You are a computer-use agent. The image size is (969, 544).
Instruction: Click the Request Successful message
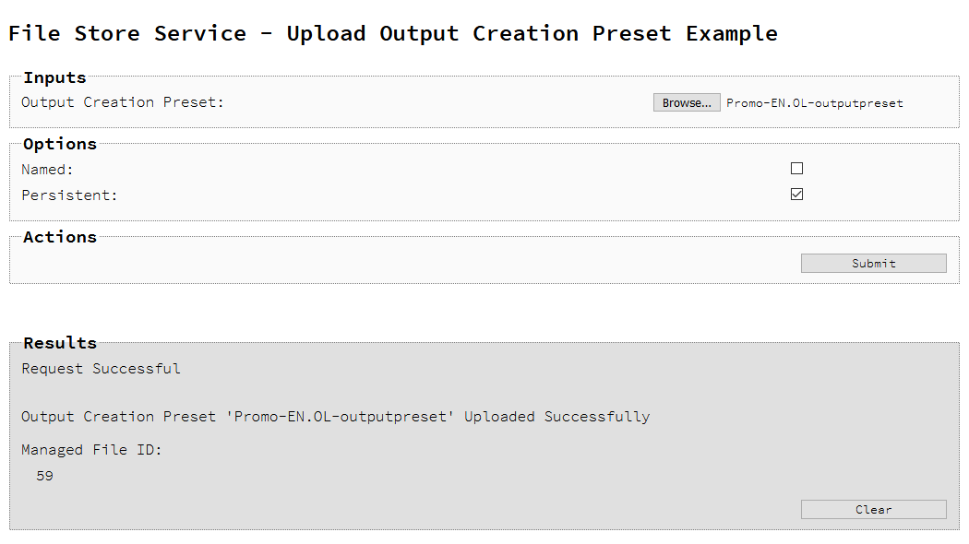[101, 369]
